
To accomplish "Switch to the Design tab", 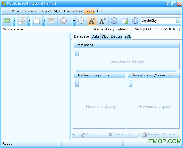I will pyautogui.click(x=116, y=36).
